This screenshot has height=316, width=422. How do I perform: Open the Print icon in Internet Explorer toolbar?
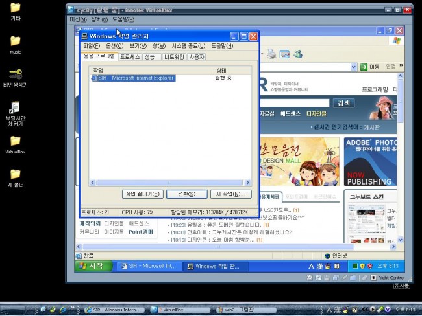click(271, 54)
